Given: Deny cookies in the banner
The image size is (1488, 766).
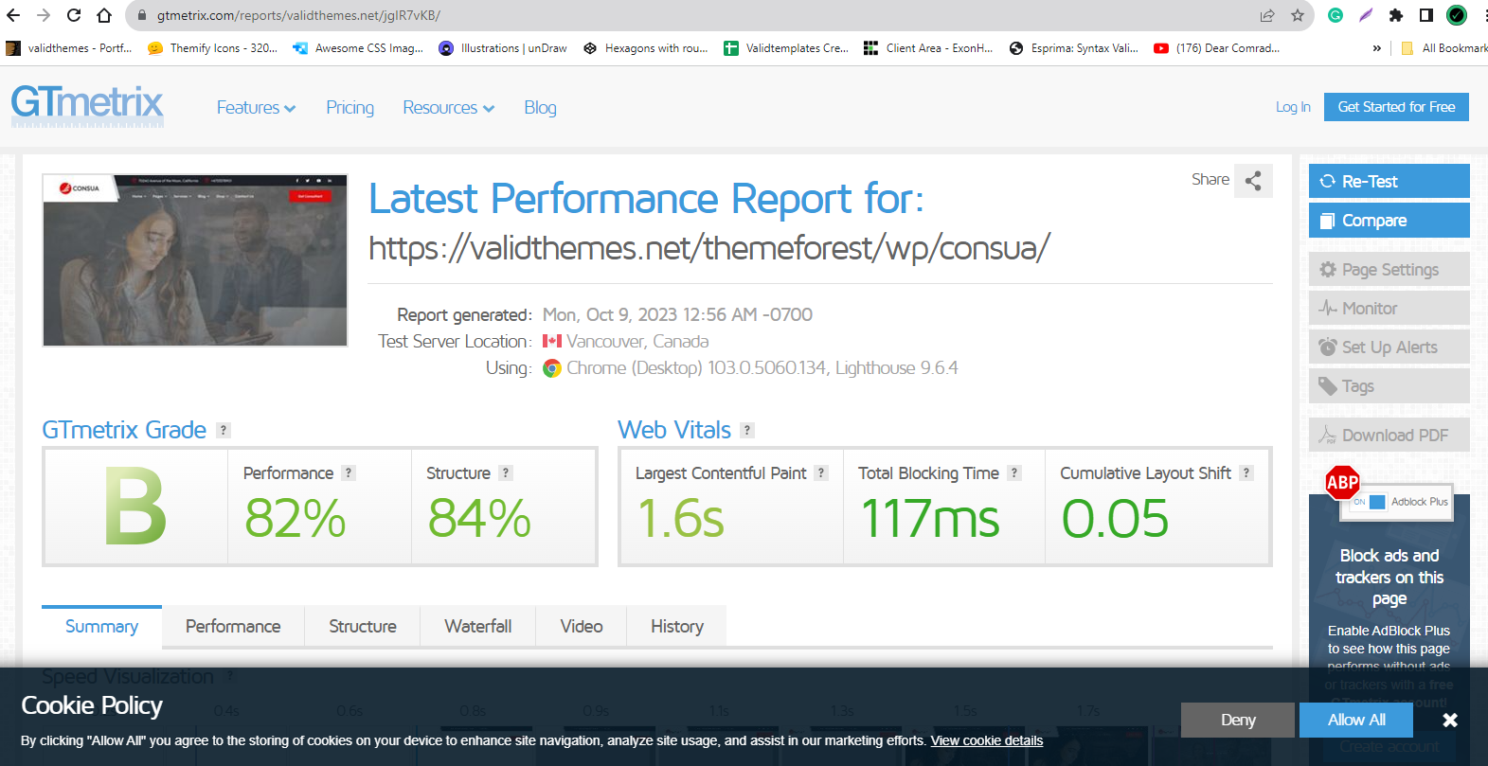Looking at the screenshot, I should (1238, 720).
